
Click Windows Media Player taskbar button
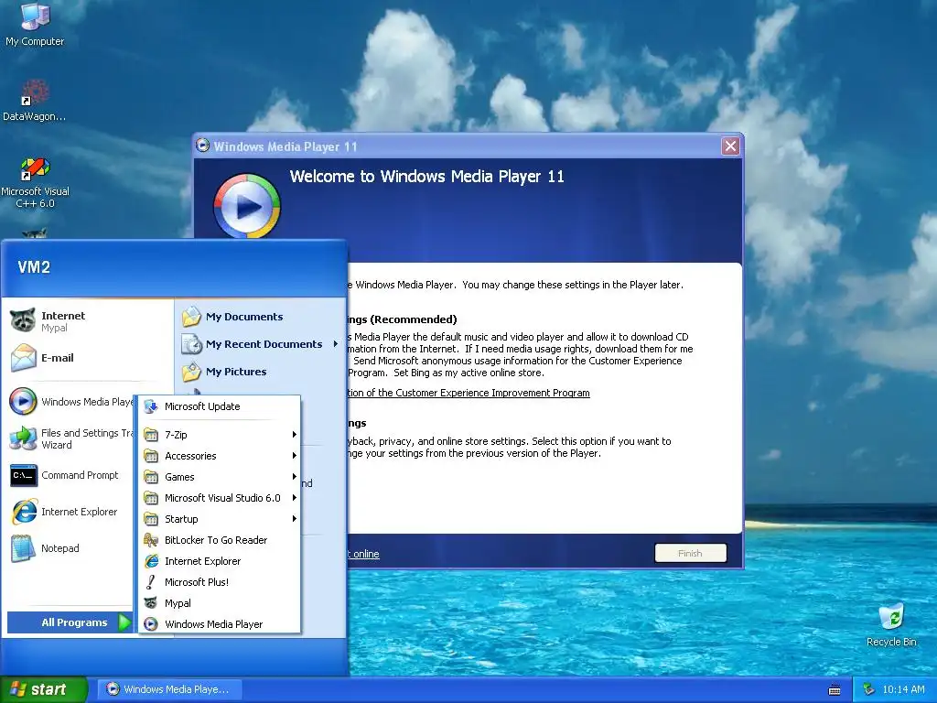coord(169,689)
